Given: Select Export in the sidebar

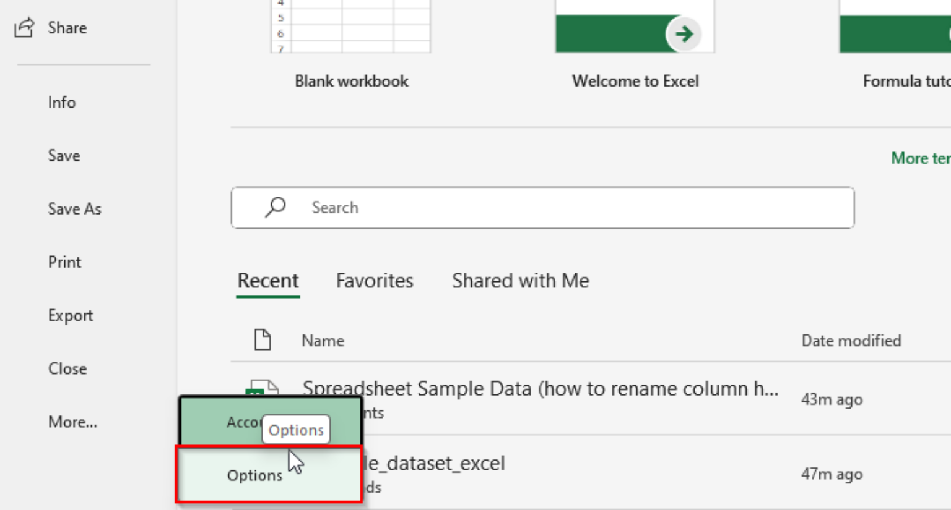Looking at the screenshot, I should tap(71, 315).
